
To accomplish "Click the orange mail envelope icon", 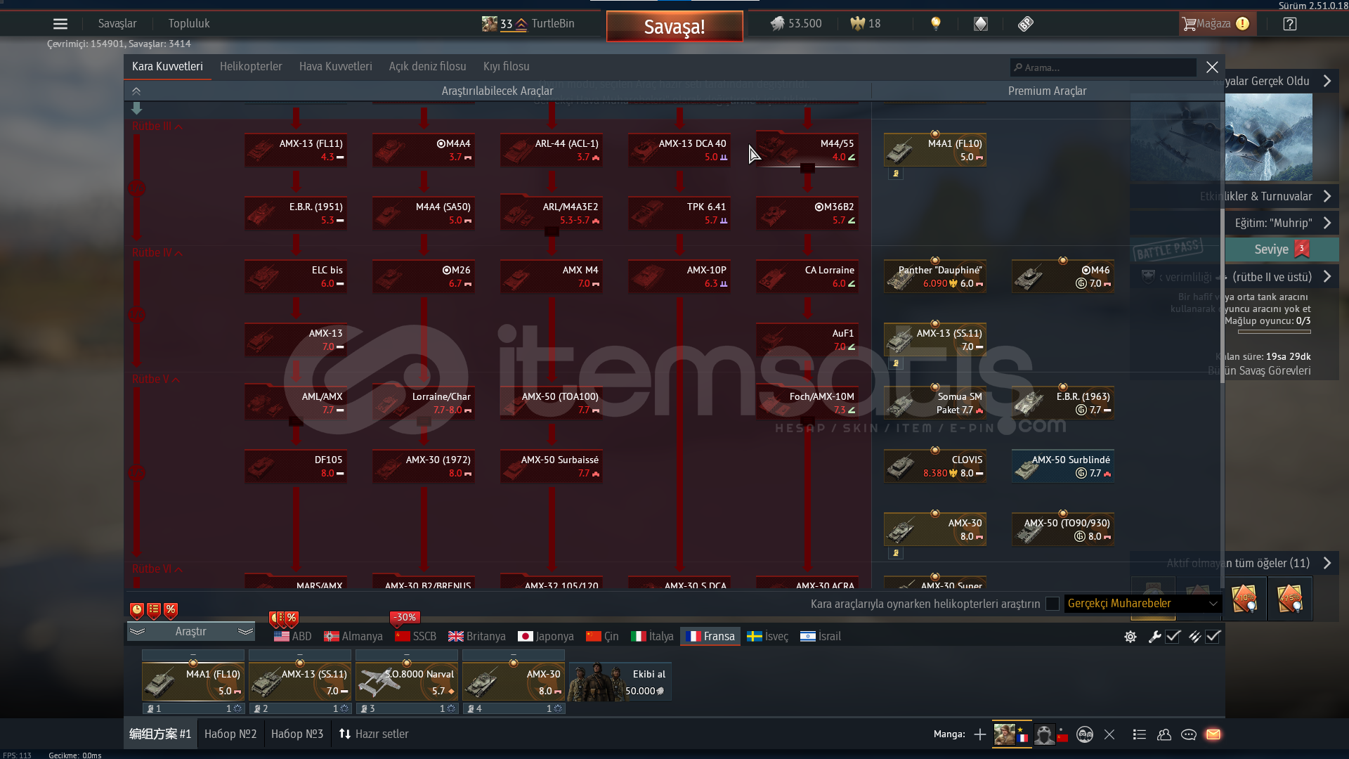I will click(x=1213, y=734).
